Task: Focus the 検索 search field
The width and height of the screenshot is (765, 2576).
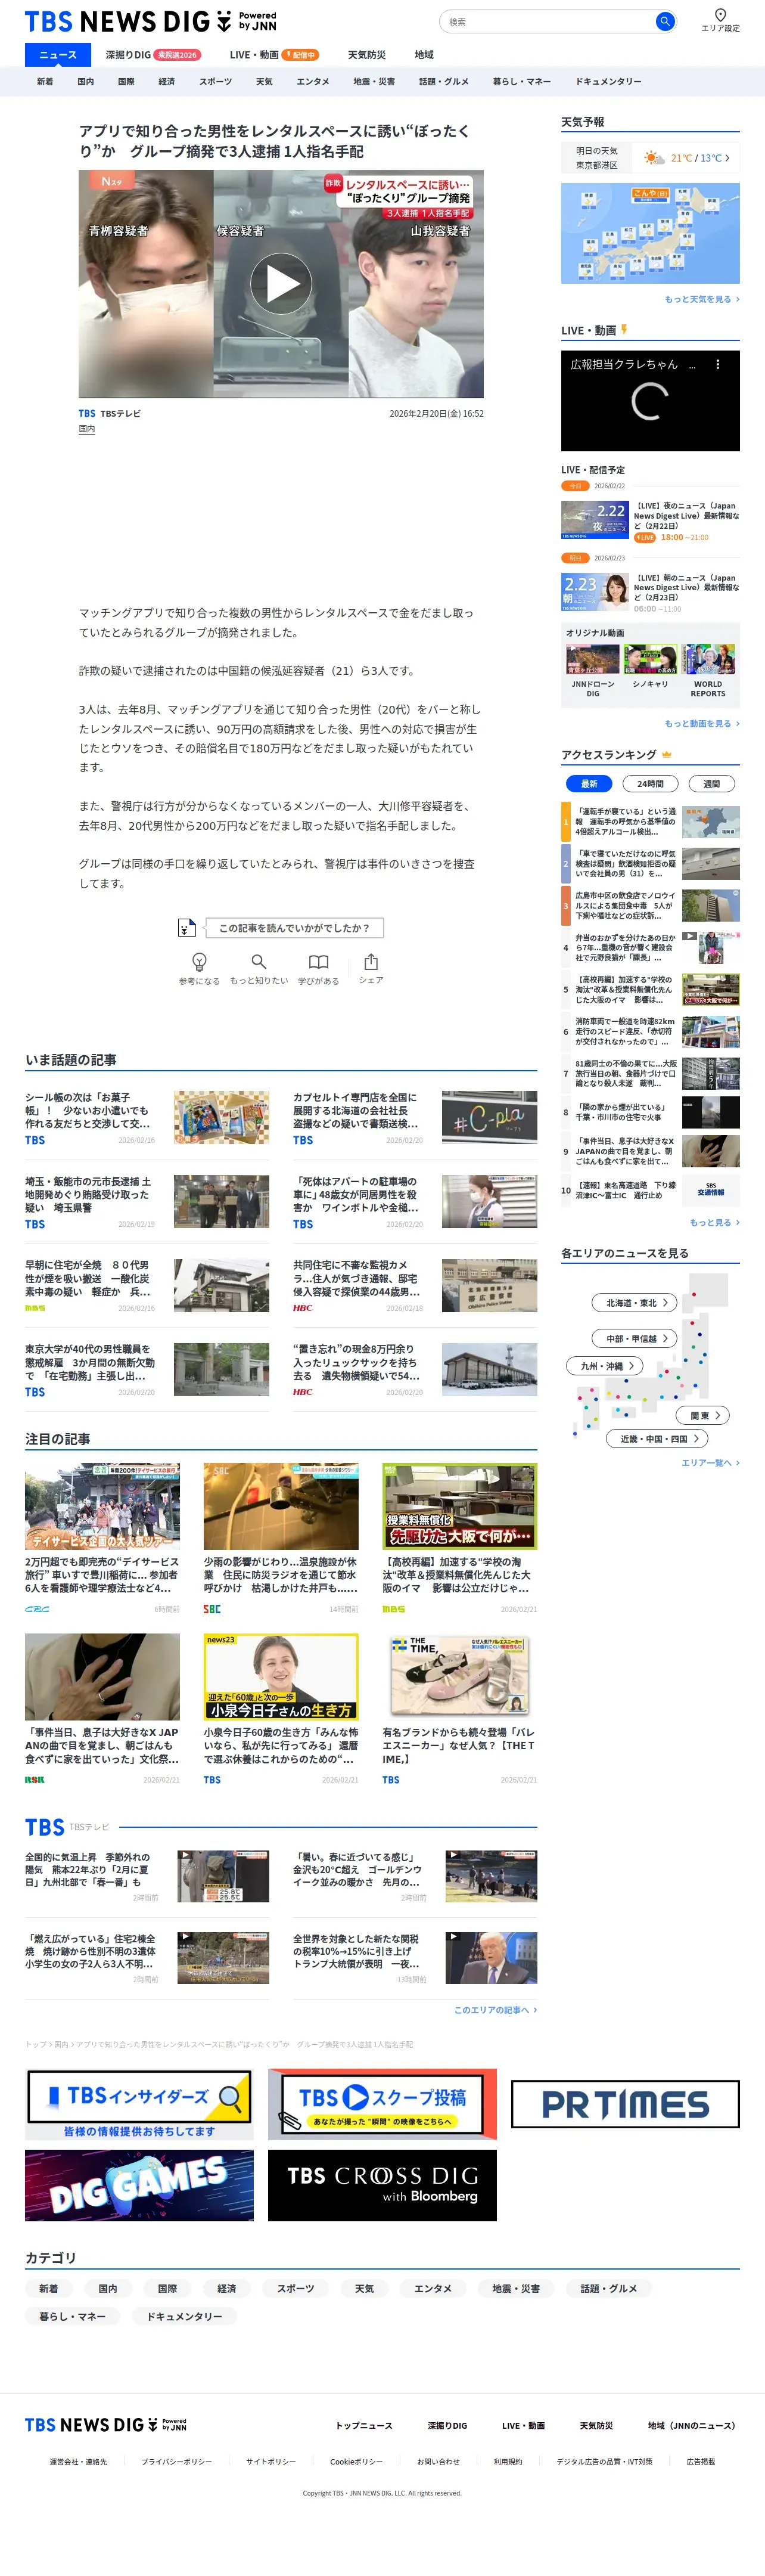Action: click(548, 21)
